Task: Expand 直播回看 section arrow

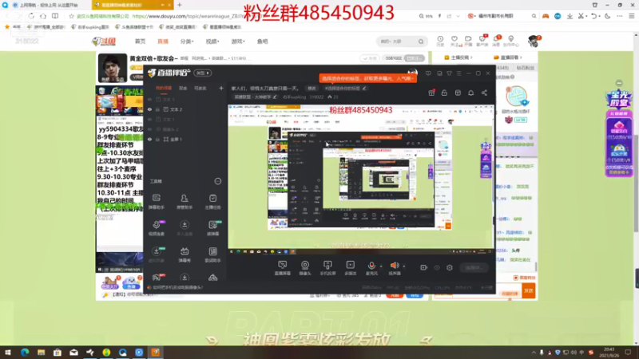Action: coord(521,57)
